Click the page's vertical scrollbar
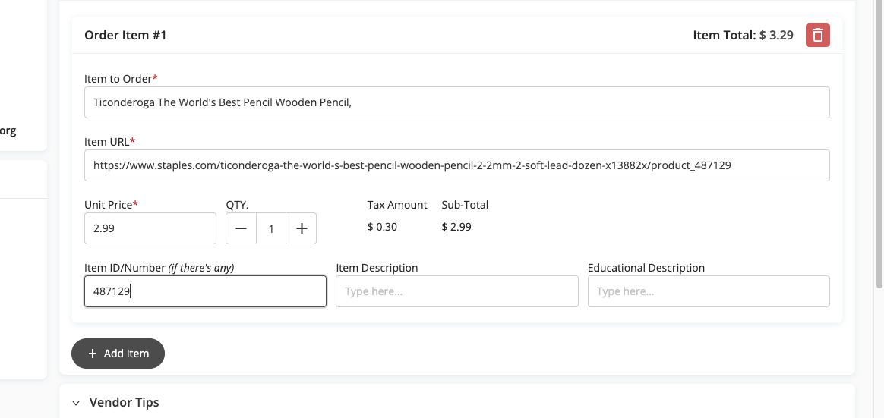The width and height of the screenshot is (884, 418). (879, 143)
